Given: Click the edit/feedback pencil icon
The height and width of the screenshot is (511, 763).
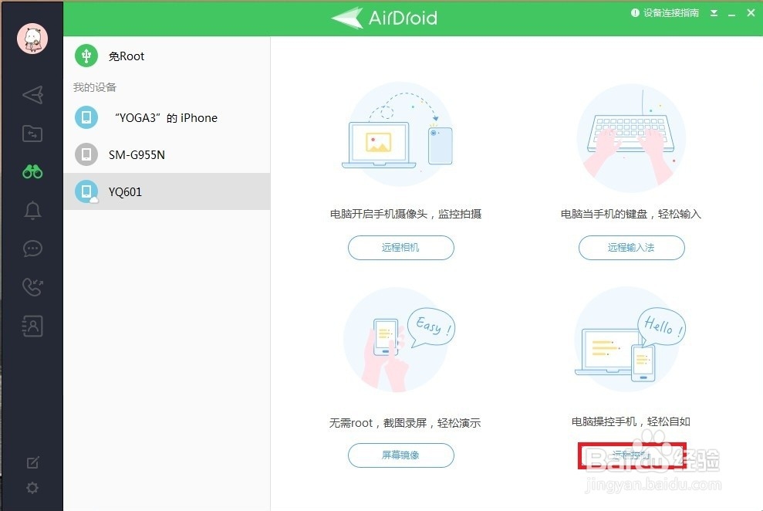Looking at the screenshot, I should [x=32, y=462].
